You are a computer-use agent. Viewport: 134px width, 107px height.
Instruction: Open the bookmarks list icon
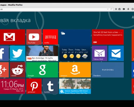(x=120, y=9)
